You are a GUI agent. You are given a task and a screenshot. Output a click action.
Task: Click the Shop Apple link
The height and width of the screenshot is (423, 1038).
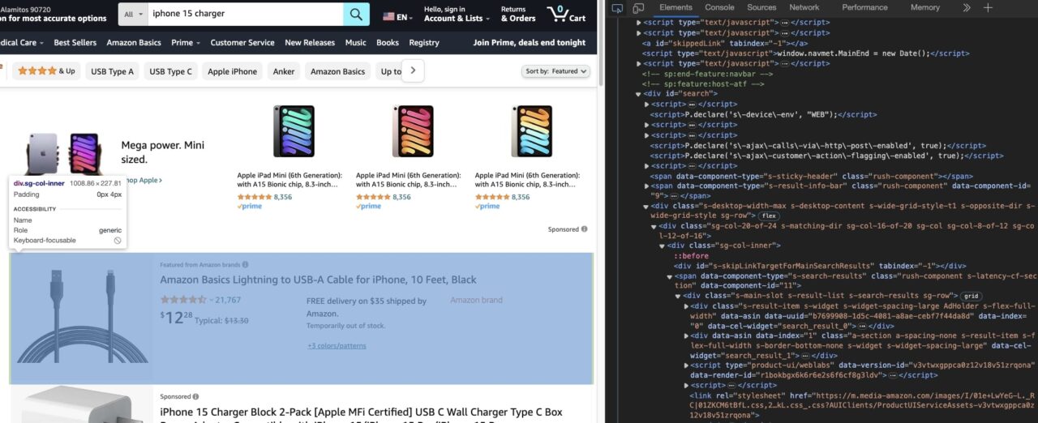(141, 180)
